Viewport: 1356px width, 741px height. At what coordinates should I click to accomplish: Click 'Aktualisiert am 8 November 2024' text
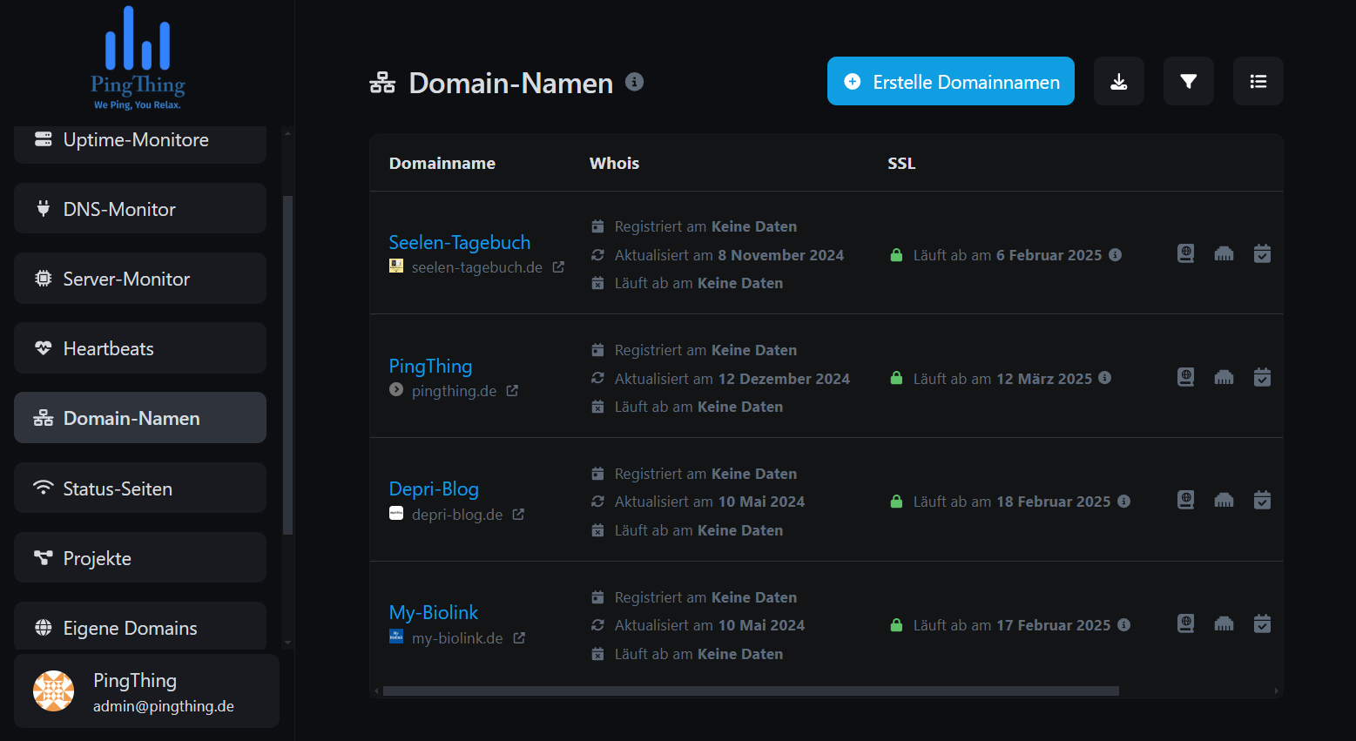pyautogui.click(x=729, y=255)
